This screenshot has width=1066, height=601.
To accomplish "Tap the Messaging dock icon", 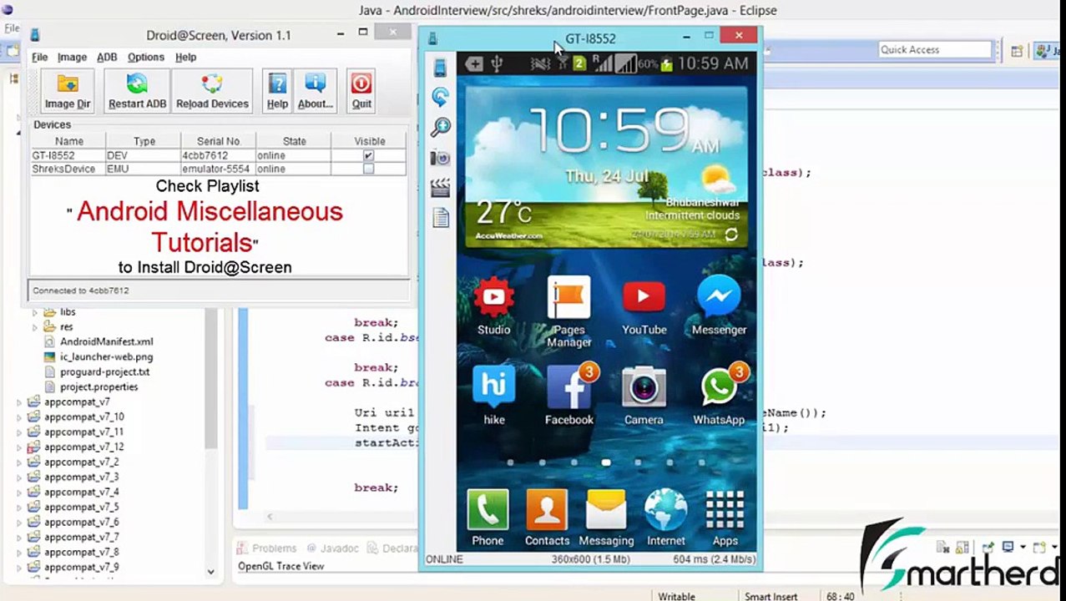I will pos(606,518).
